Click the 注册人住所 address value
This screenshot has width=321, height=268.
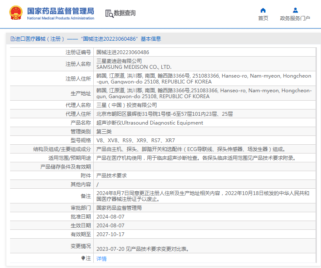click(204, 79)
